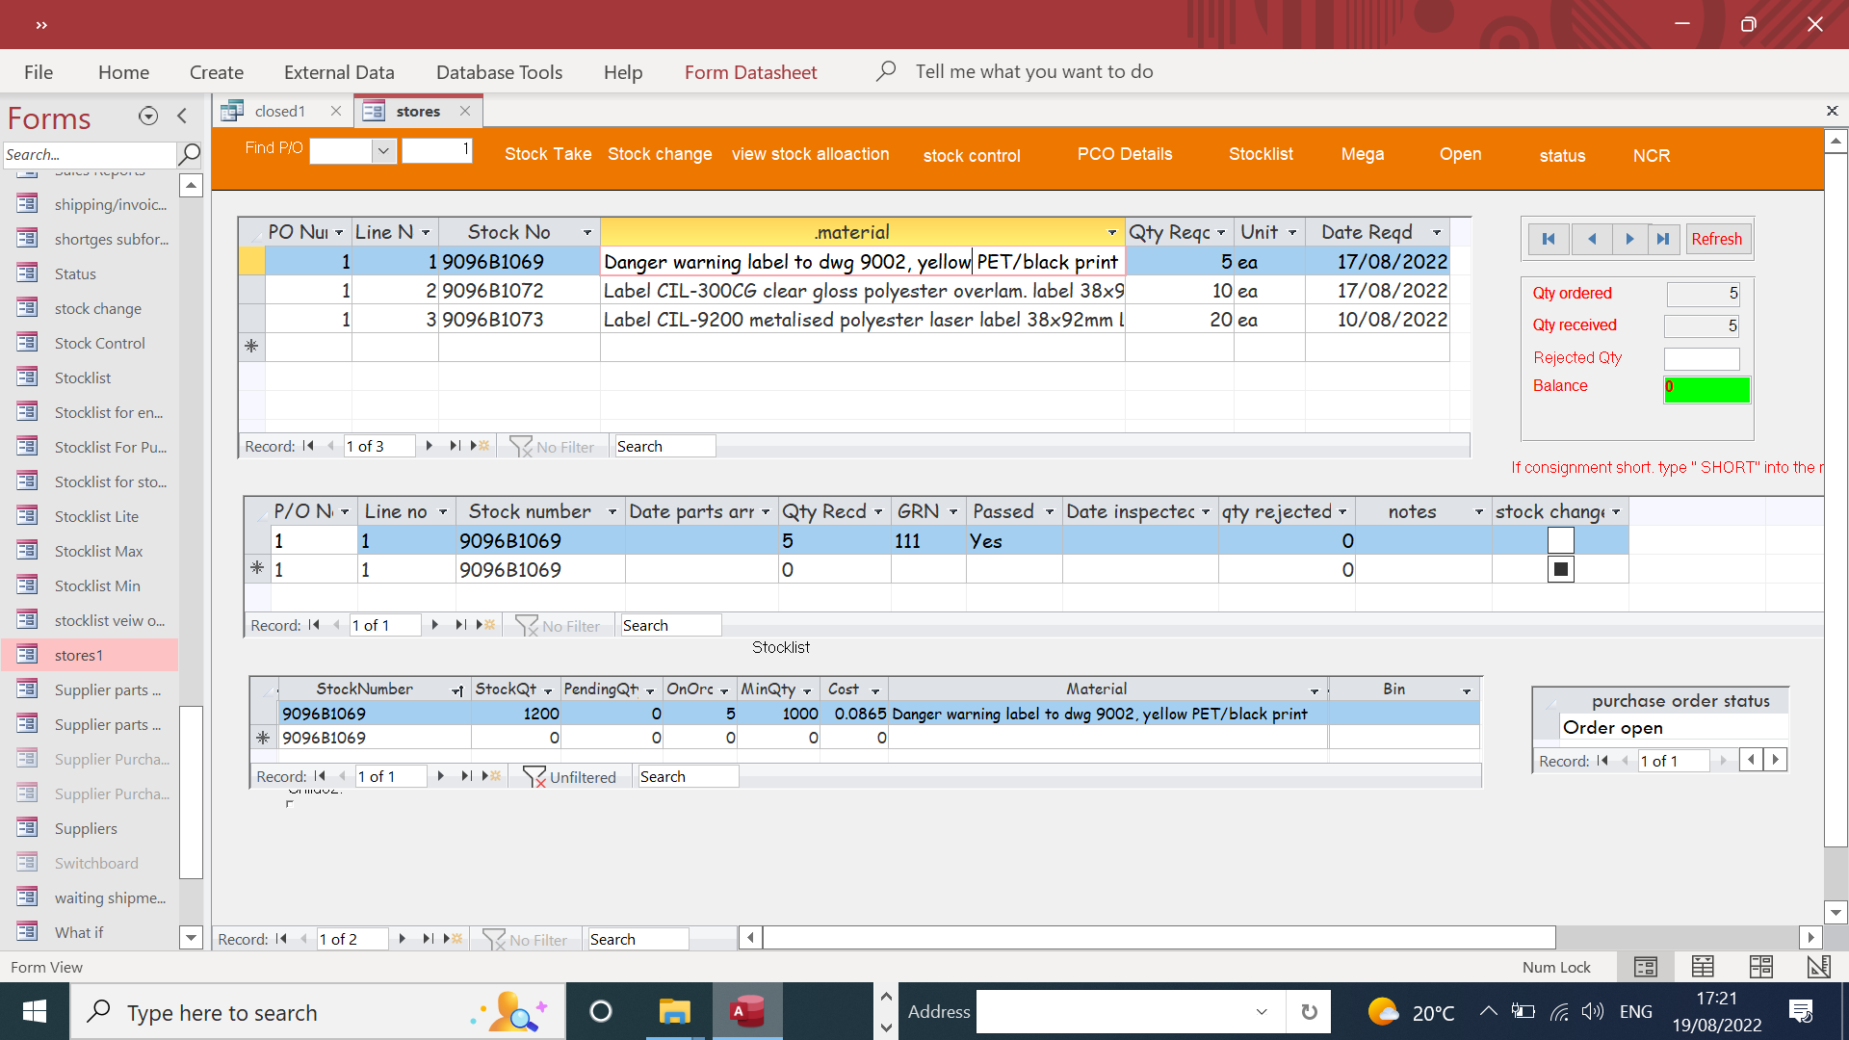Go to previous record arrow beside Refresh

1591,239
